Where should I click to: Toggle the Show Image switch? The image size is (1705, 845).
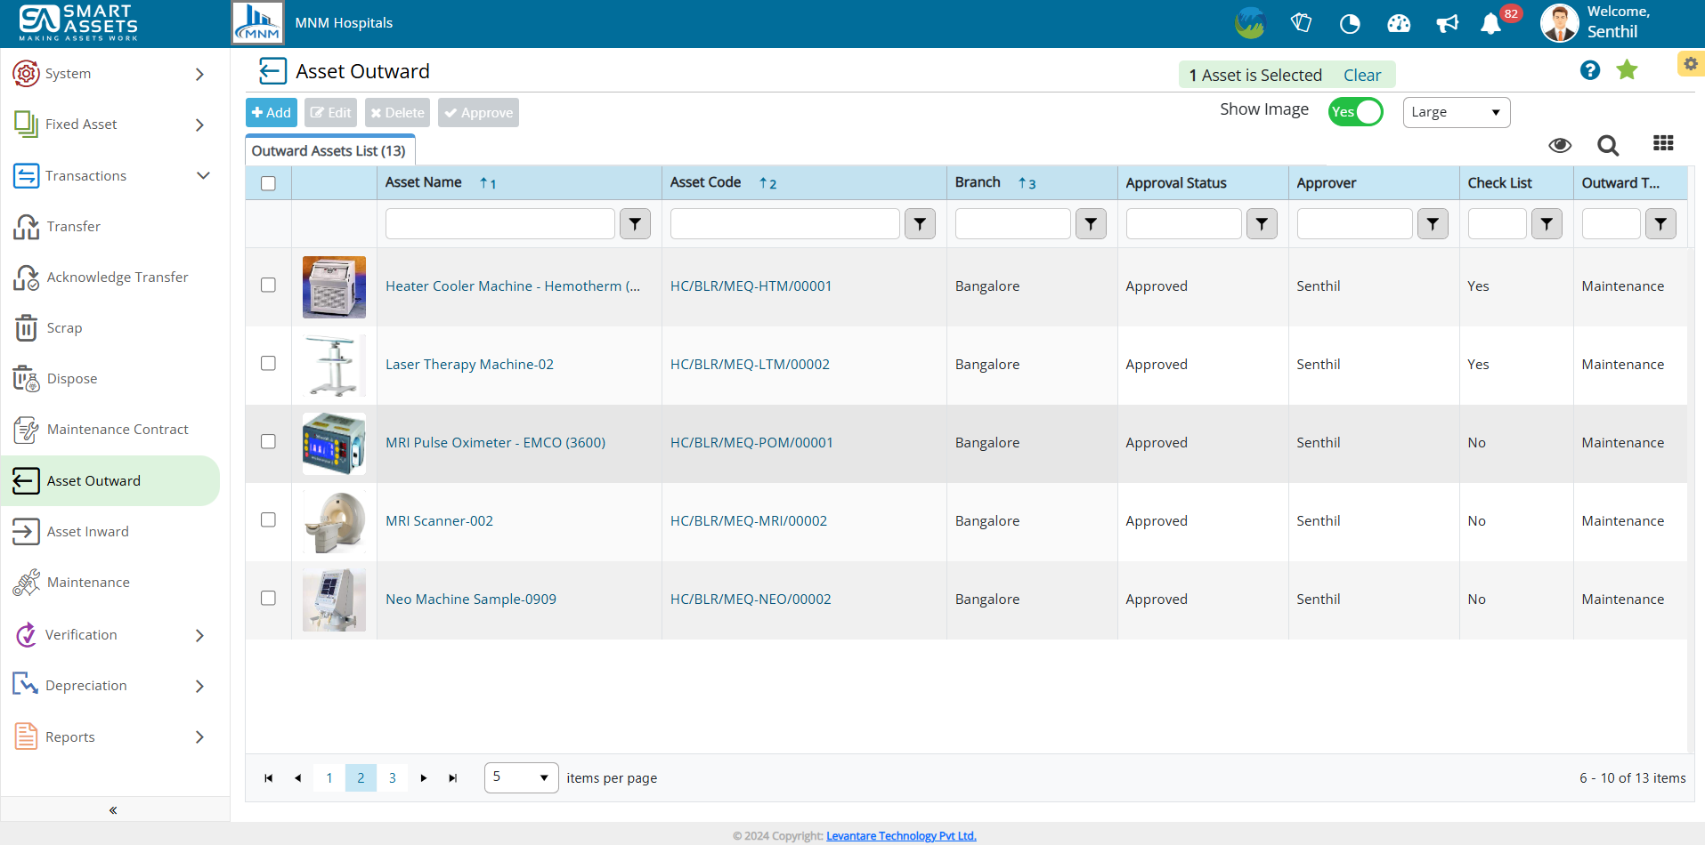pos(1354,112)
